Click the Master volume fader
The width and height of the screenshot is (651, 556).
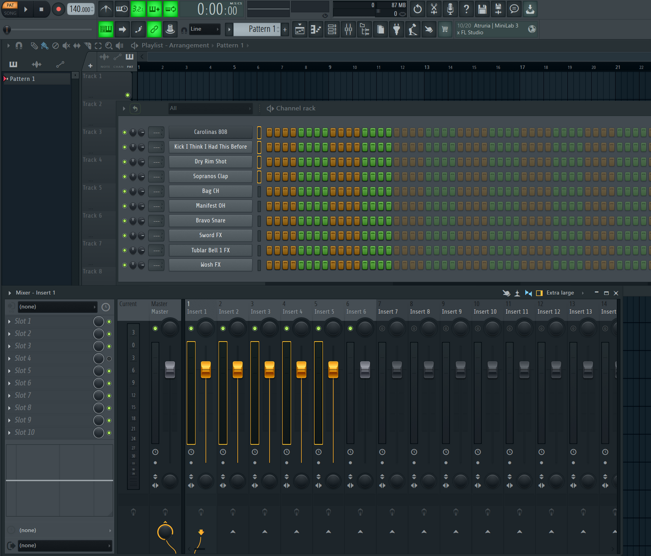(170, 369)
